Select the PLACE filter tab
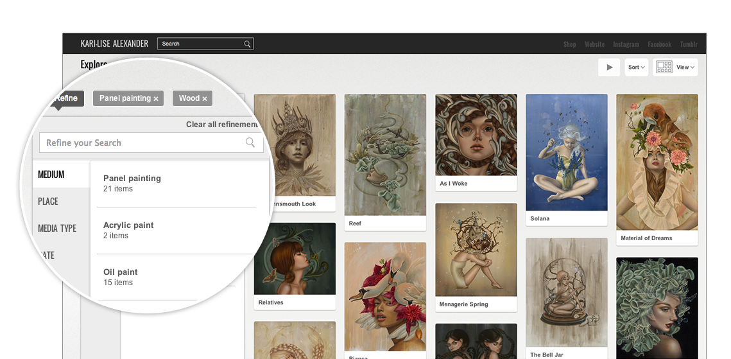 click(48, 202)
